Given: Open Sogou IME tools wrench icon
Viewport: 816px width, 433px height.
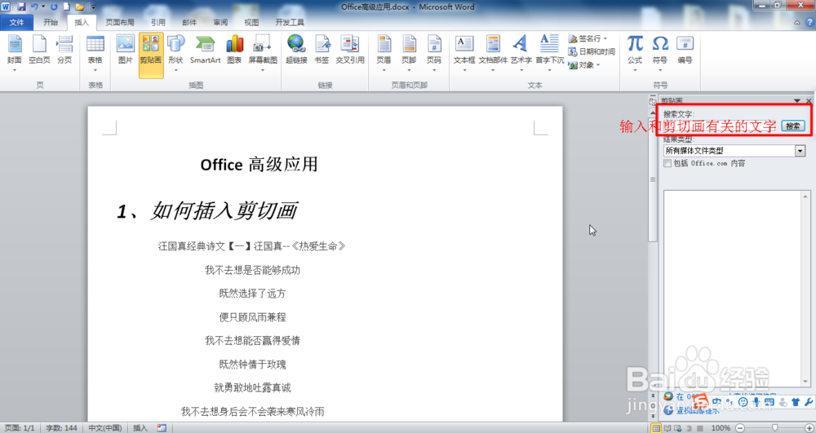Looking at the screenshot, I should tap(808, 402).
